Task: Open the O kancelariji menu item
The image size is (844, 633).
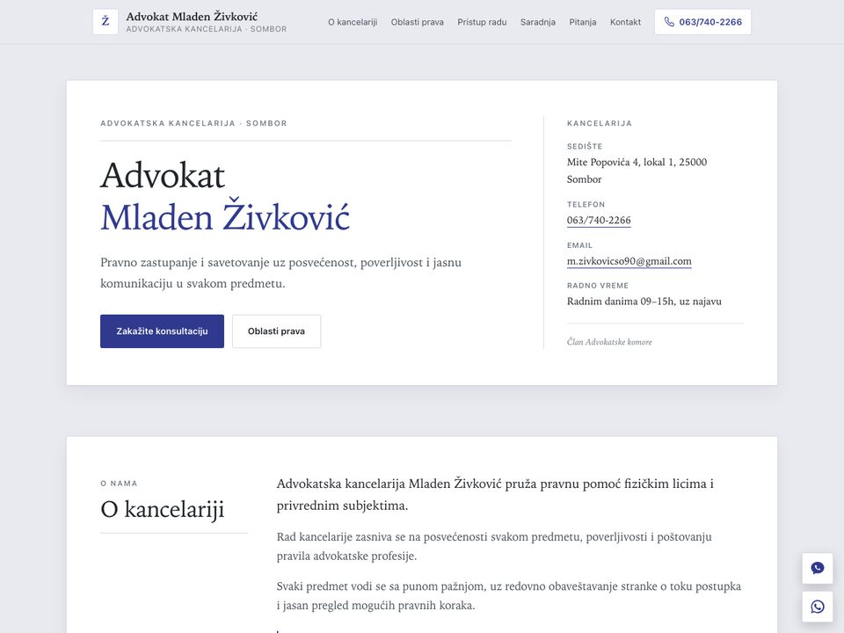Action: [353, 22]
